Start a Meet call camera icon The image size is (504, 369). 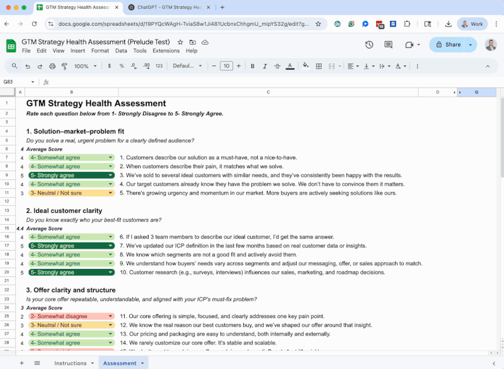pyautogui.click(x=409, y=45)
